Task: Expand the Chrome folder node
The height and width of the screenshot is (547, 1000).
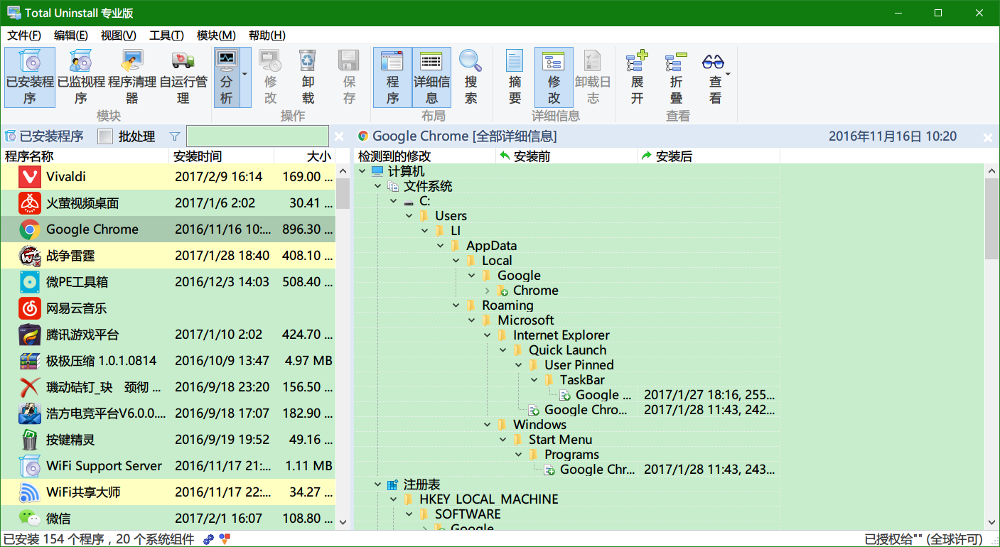Action: [488, 291]
